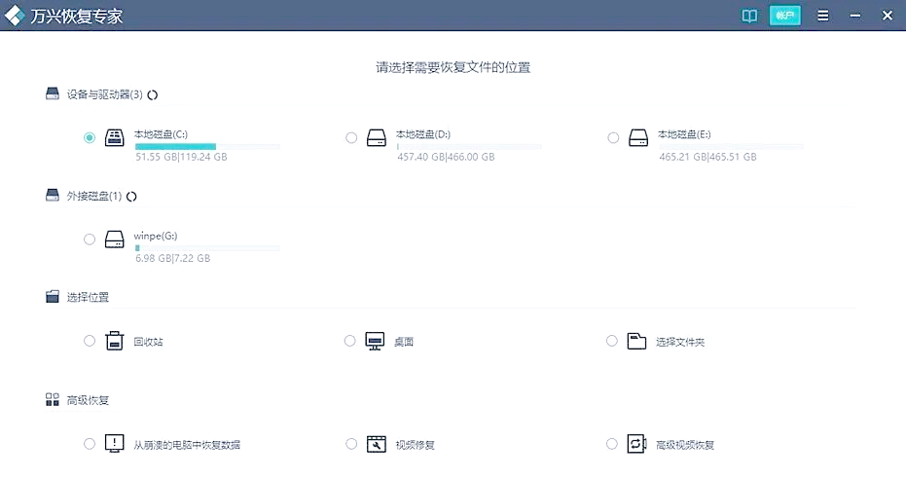
Task: Click the select folder (选择文件夹) icon
Action: tap(636, 341)
